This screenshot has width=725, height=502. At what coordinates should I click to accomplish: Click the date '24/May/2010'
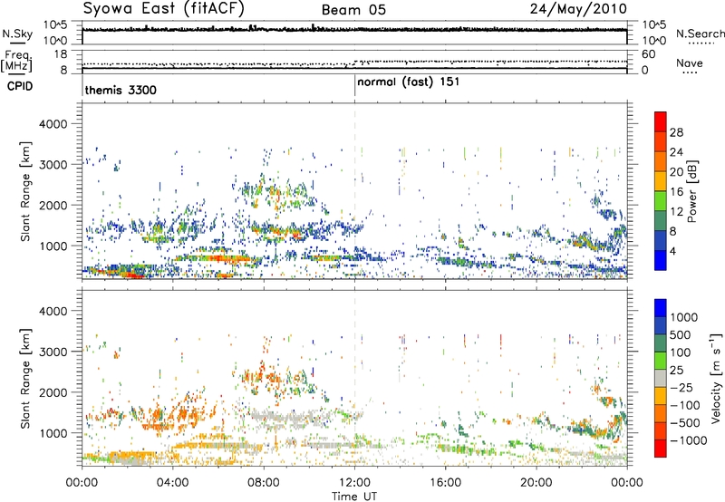(578, 8)
